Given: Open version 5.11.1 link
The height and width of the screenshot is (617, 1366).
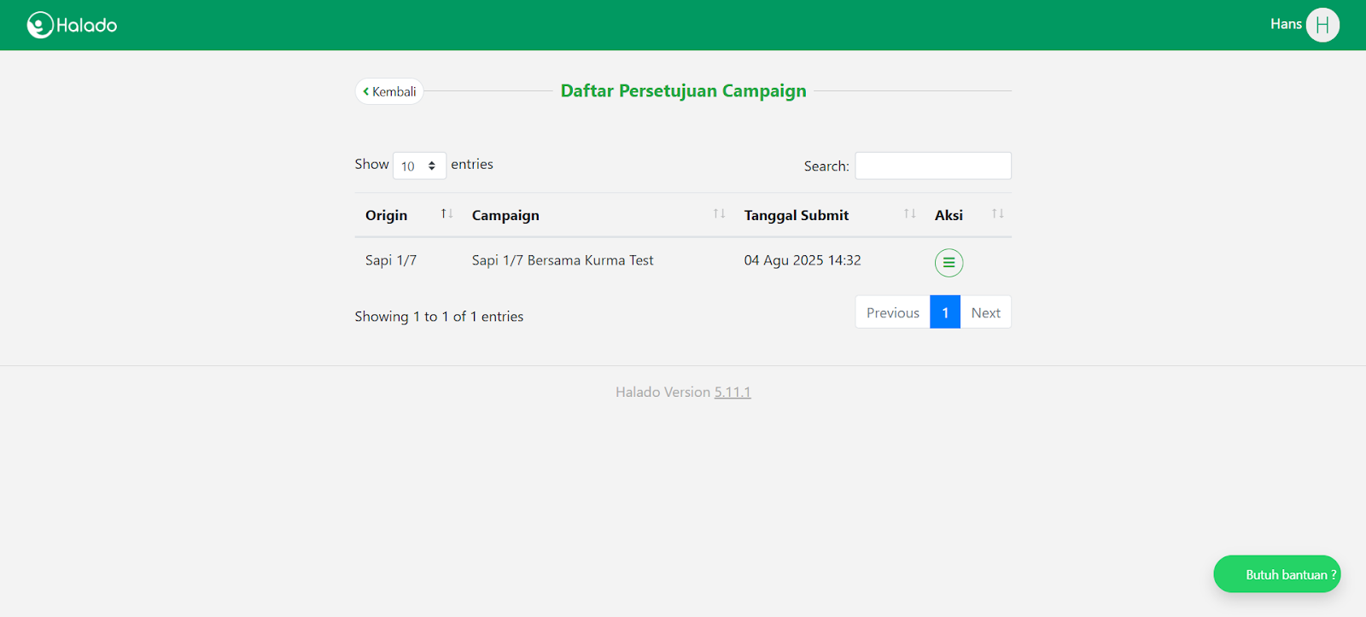Looking at the screenshot, I should [733, 392].
